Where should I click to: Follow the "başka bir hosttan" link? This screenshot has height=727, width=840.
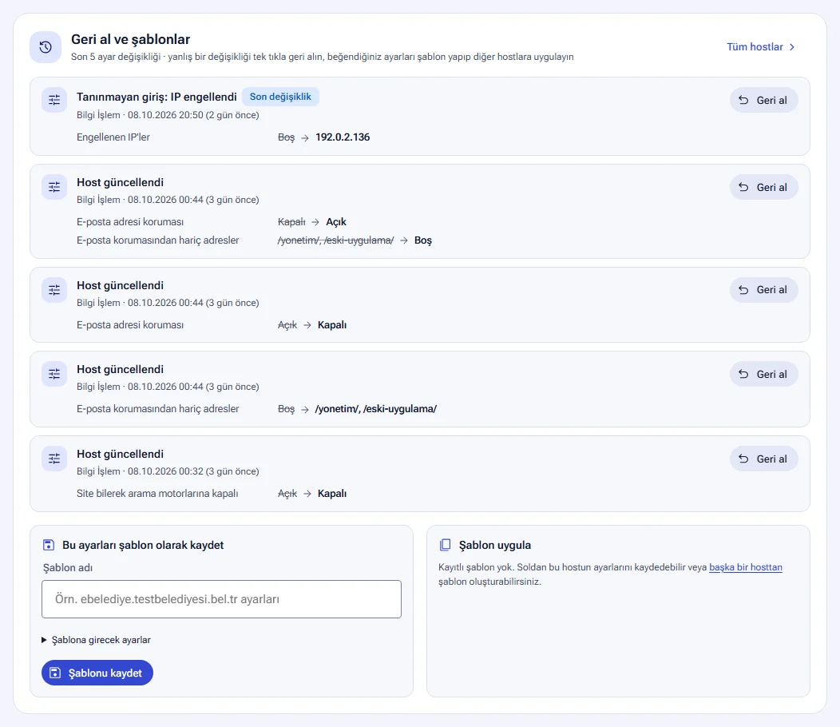[745, 567]
